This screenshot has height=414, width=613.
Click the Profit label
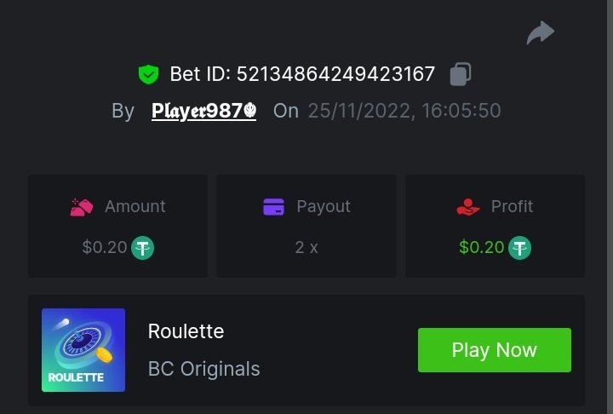click(512, 207)
